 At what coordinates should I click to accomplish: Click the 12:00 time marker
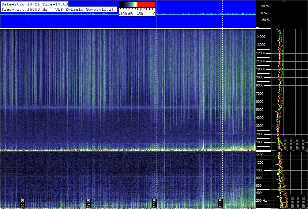coord(88,203)
